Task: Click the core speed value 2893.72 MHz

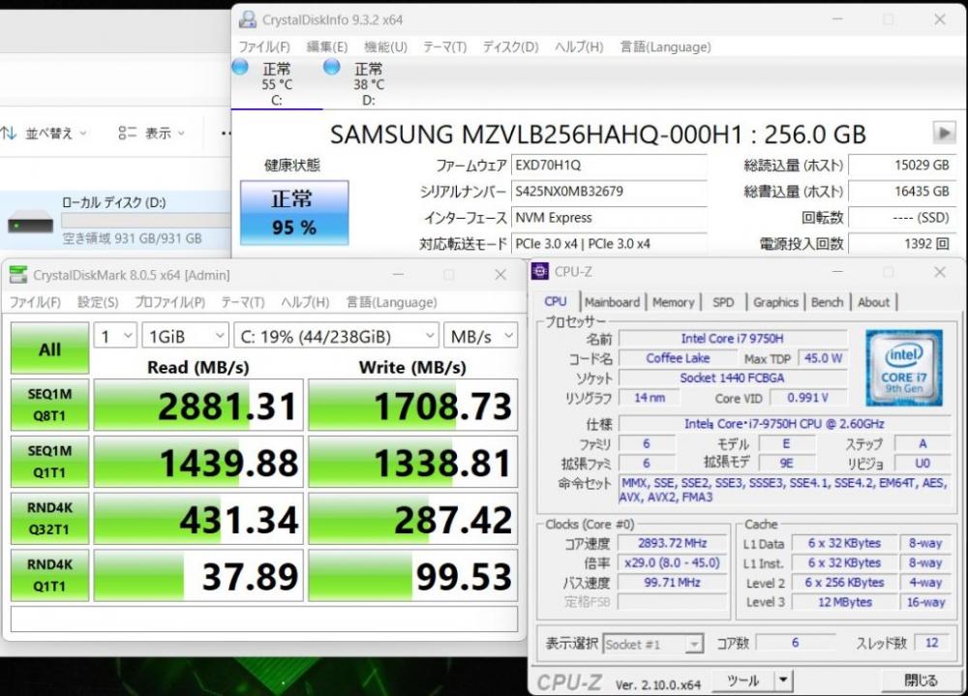Action: point(673,543)
